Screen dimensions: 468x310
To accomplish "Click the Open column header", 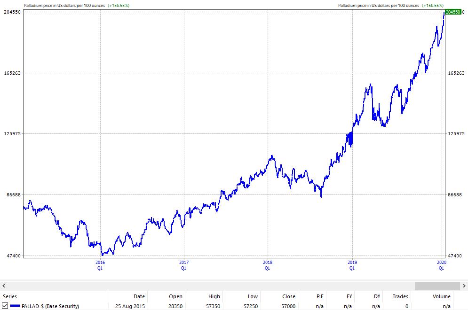I will 175,296.
